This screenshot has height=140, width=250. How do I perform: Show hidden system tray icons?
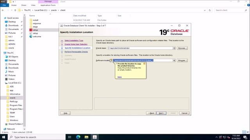[x=216, y=137]
